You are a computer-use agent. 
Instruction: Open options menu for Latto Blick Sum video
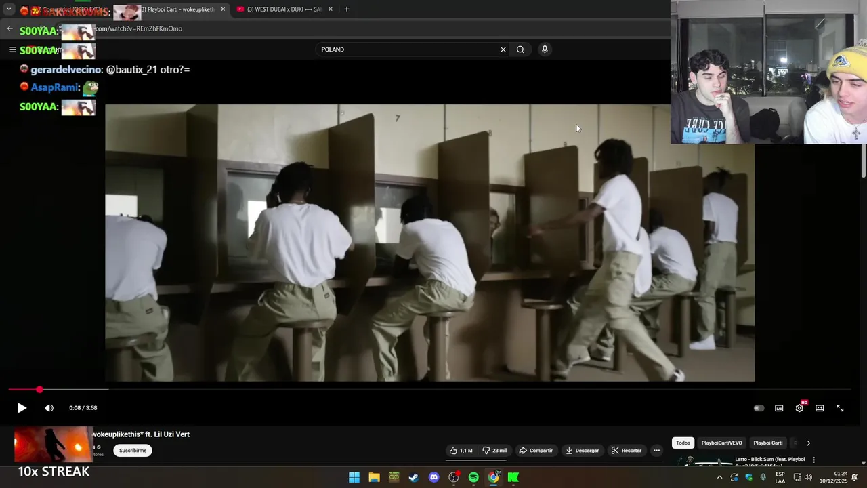click(813, 460)
